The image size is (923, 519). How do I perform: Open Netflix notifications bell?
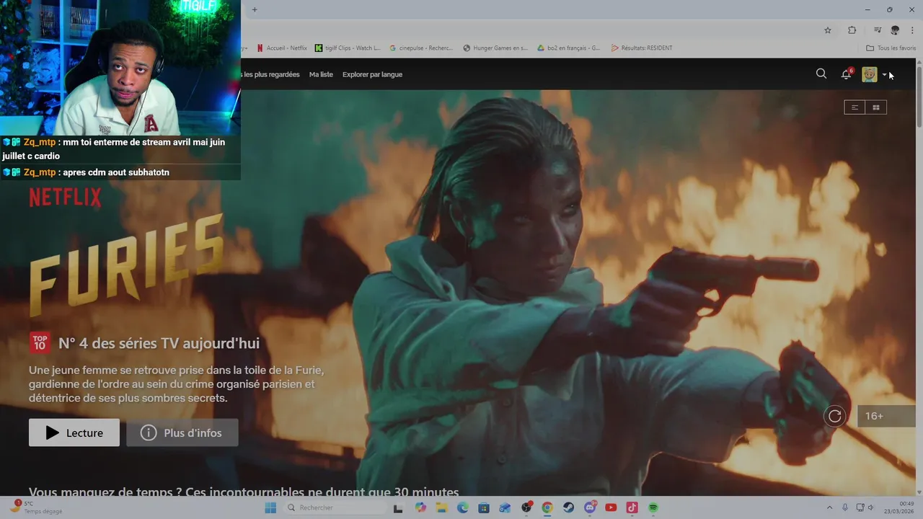point(847,74)
